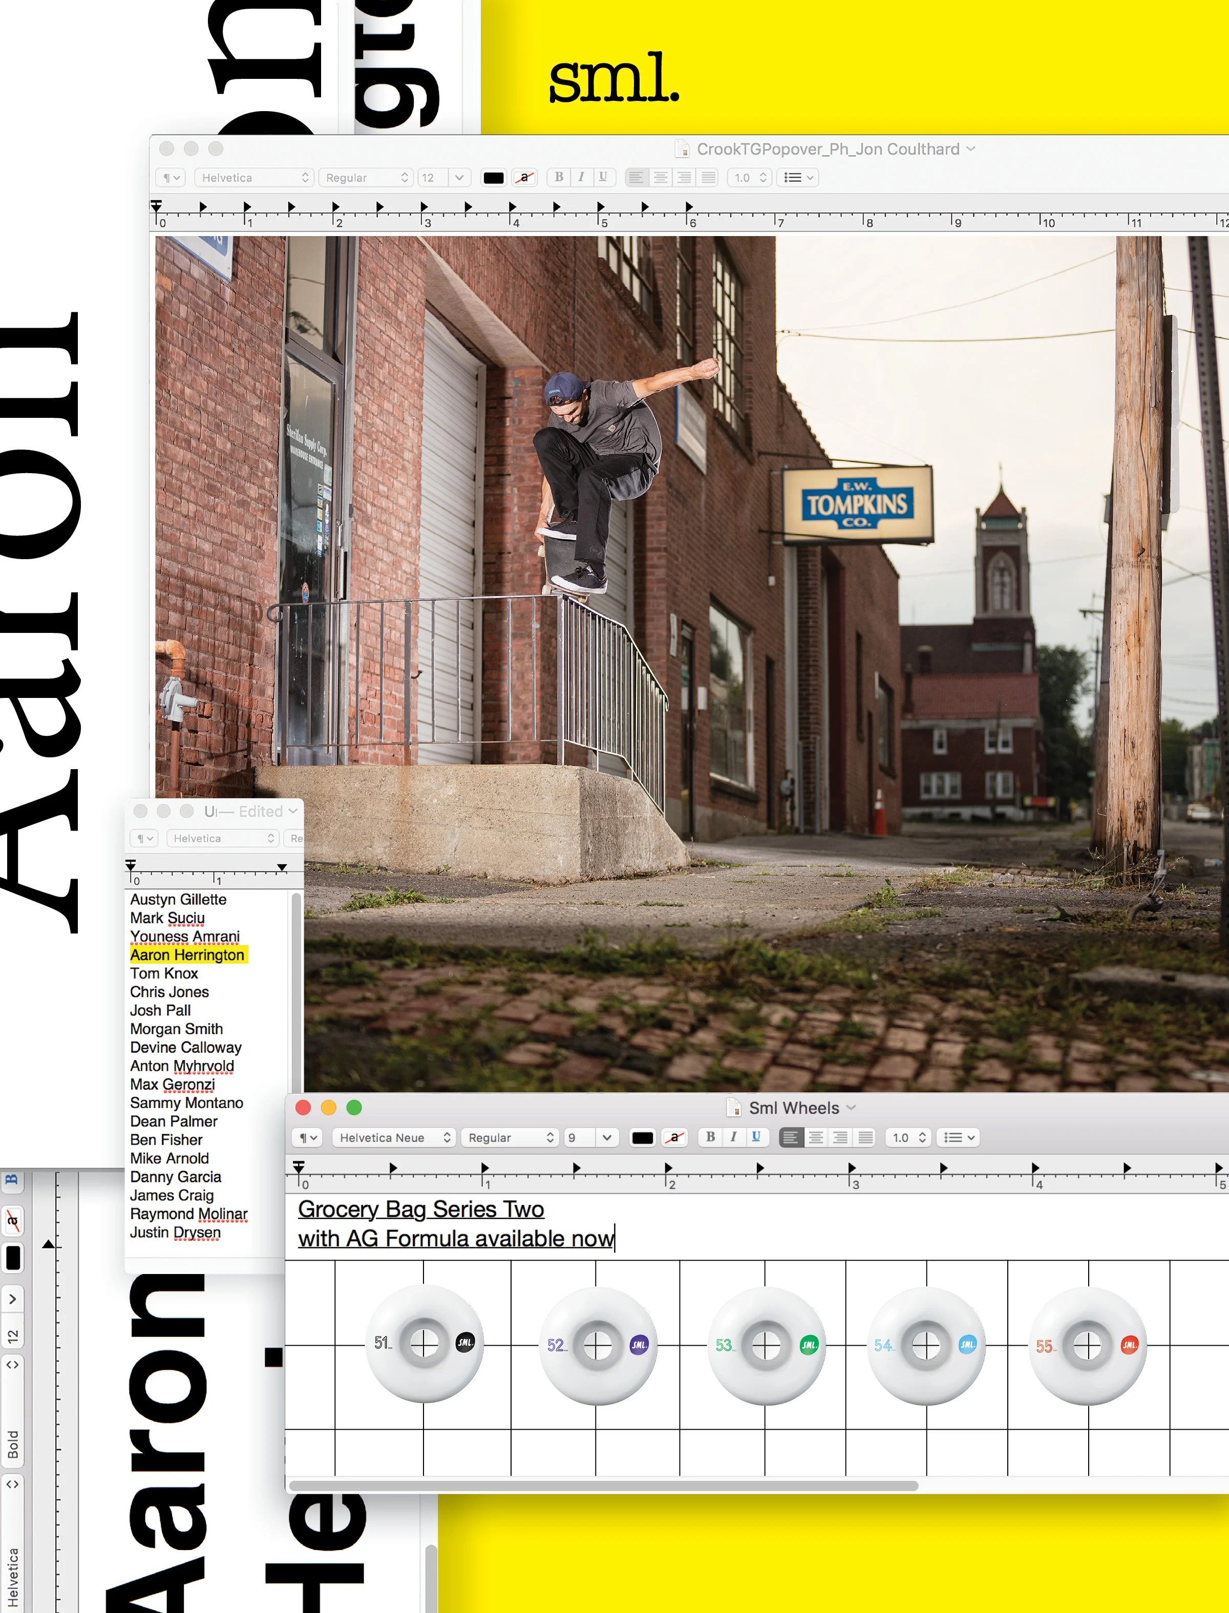Center align in CrookTGPopover window
Viewport: 1229px width, 1613px height.
point(660,177)
